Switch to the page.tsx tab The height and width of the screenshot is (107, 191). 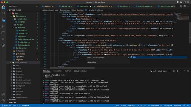point(48,6)
